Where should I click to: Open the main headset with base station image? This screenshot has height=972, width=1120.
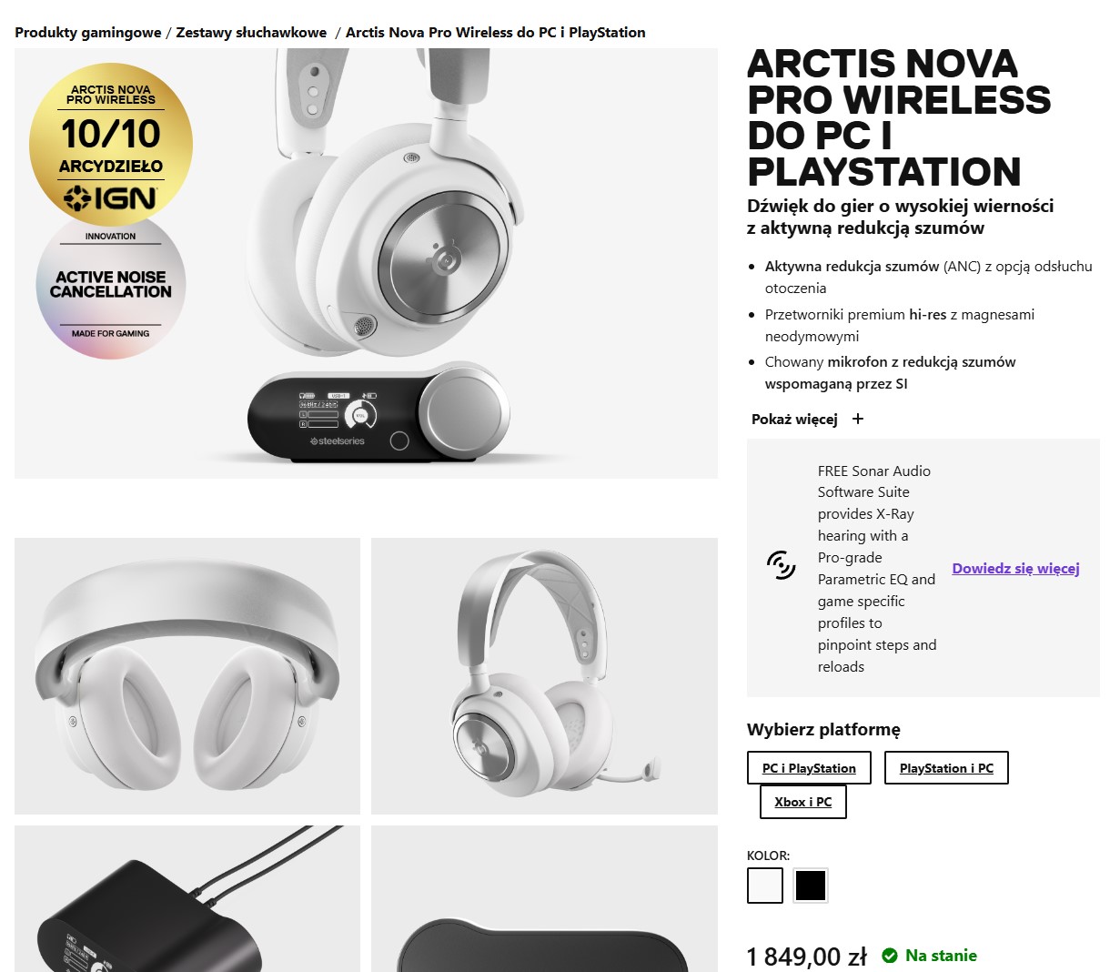coord(366,263)
